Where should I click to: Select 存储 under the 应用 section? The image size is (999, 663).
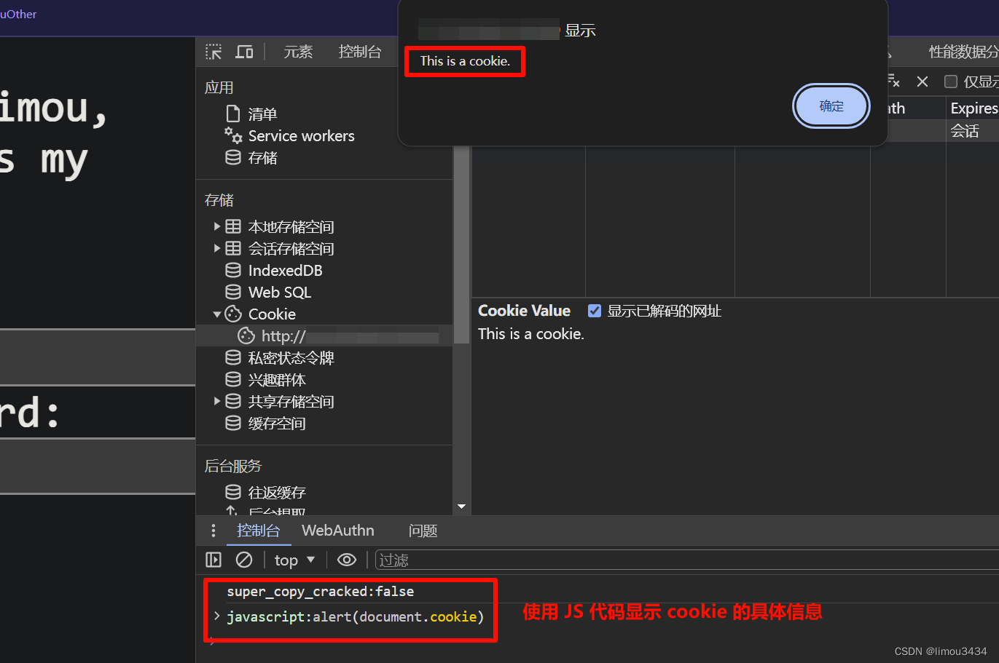[x=262, y=158]
